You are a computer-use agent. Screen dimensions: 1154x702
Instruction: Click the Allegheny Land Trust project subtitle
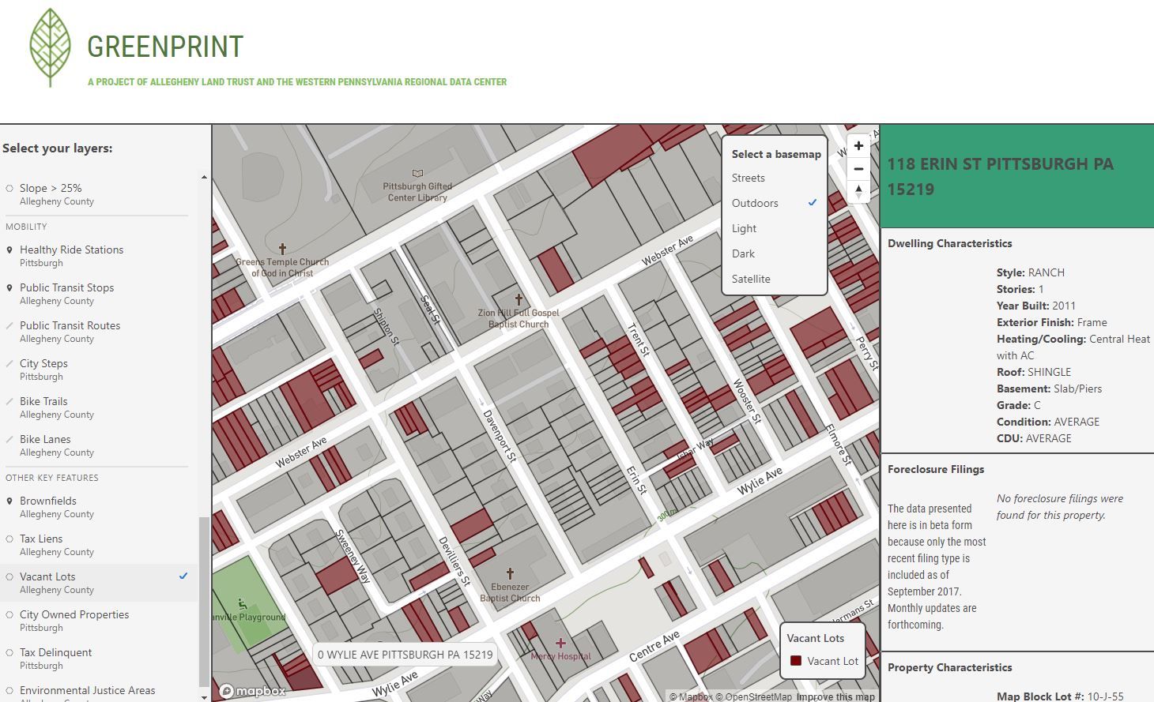pyautogui.click(x=297, y=81)
